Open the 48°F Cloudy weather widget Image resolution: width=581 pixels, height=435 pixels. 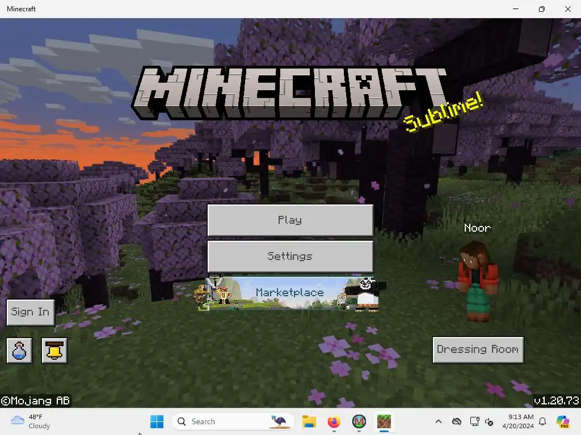click(x=31, y=421)
